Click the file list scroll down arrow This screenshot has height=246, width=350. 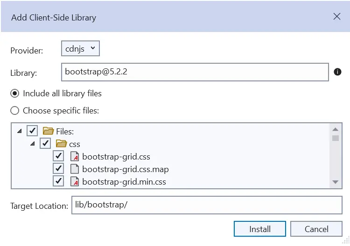(x=336, y=182)
